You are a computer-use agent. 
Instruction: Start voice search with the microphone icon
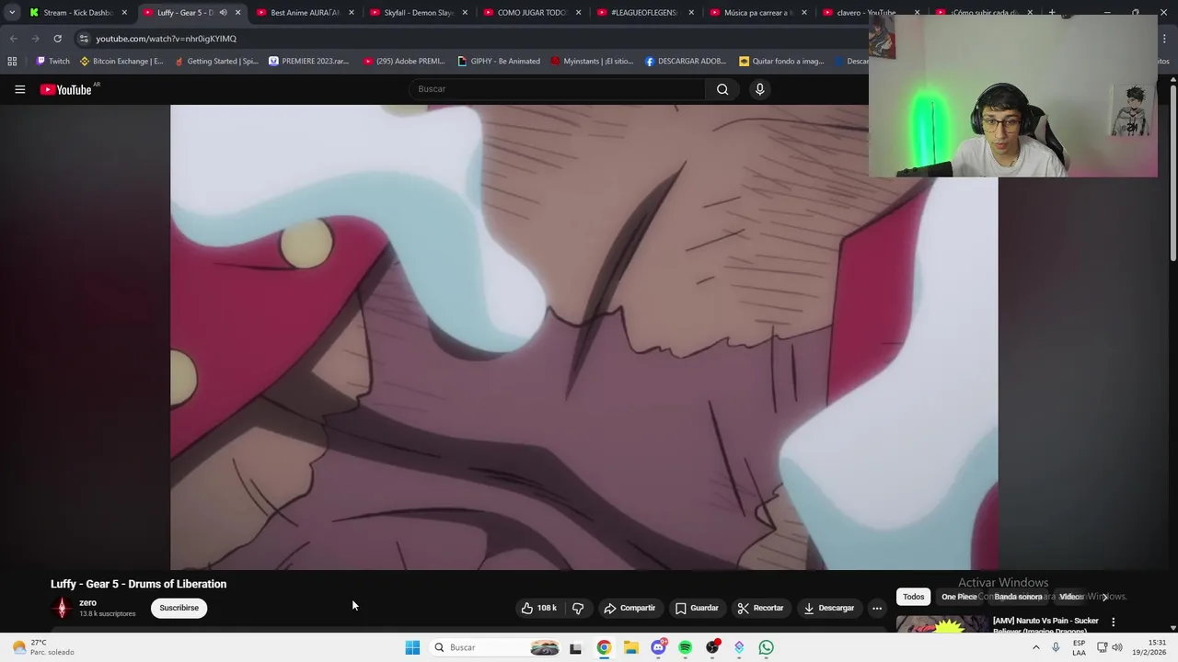pyautogui.click(x=759, y=89)
